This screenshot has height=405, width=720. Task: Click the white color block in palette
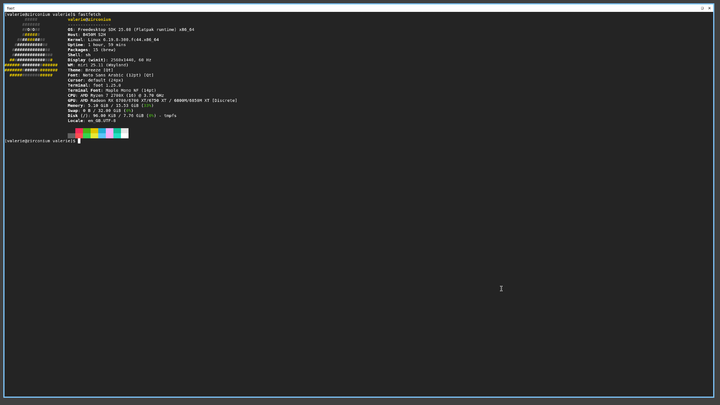point(125,133)
